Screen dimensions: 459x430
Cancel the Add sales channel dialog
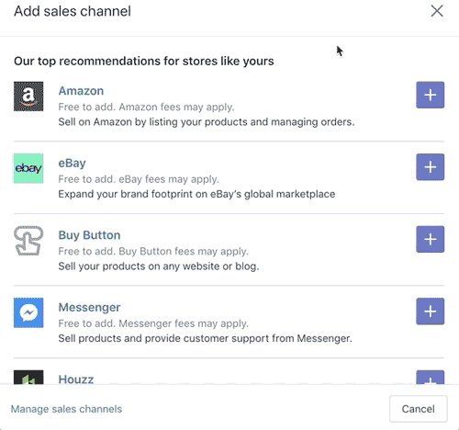coord(419,409)
